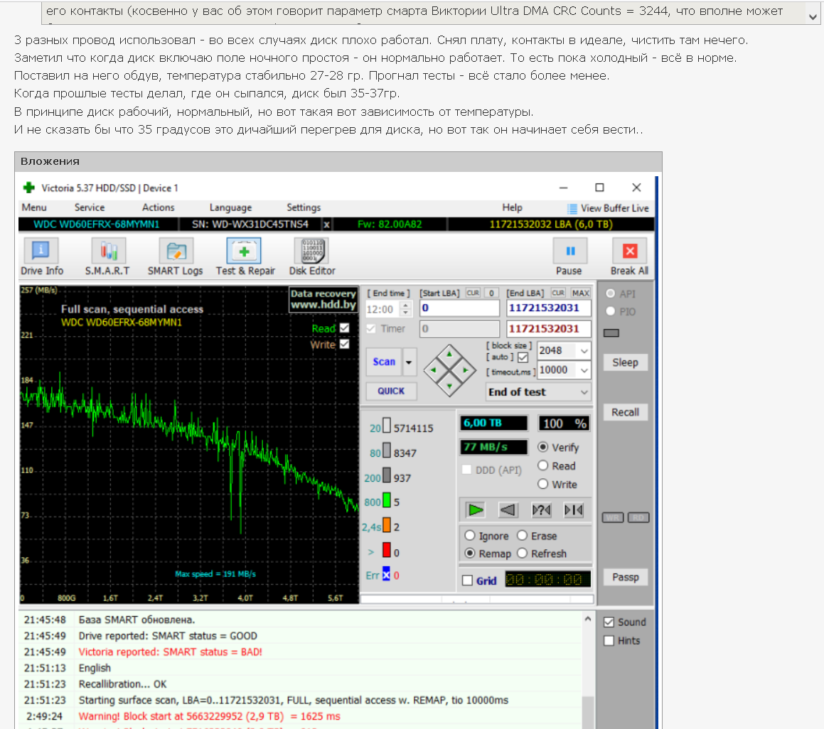Click the blue End LBA input field
824x729 pixels.
tap(549, 308)
